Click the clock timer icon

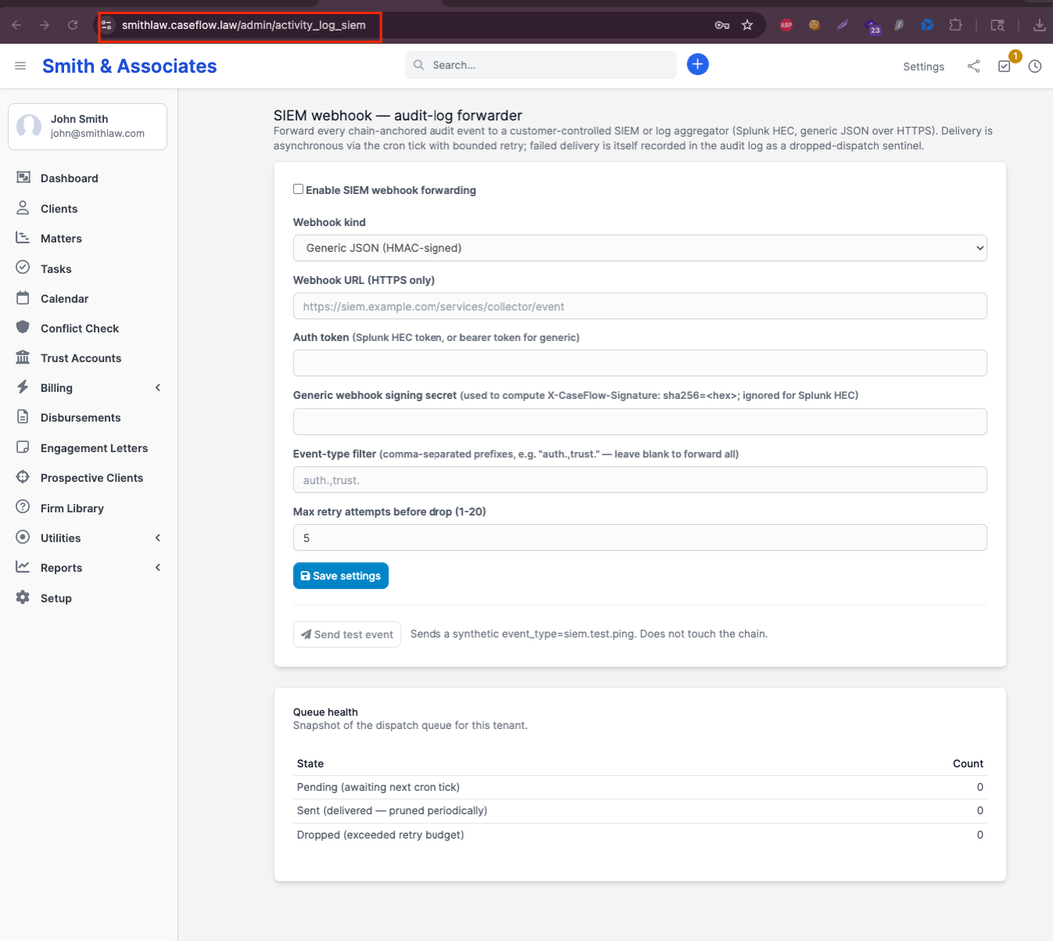(1035, 66)
